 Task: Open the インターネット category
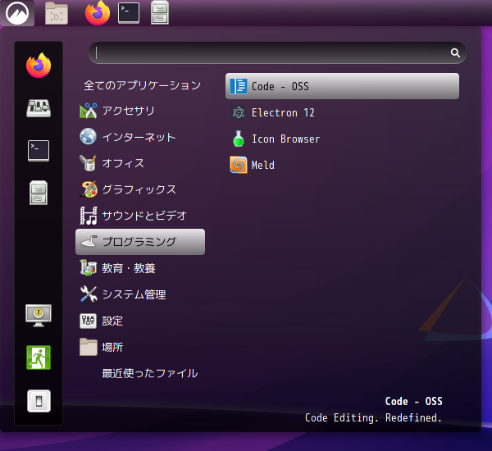point(140,137)
